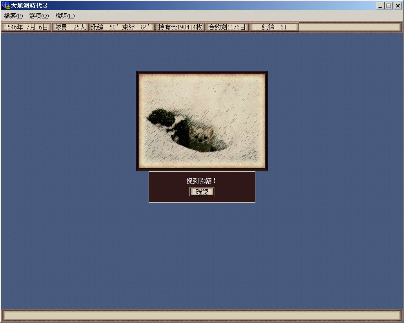Click the sable illustration picture

(x=202, y=121)
